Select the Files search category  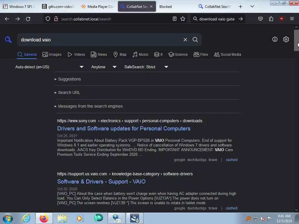click(201, 55)
